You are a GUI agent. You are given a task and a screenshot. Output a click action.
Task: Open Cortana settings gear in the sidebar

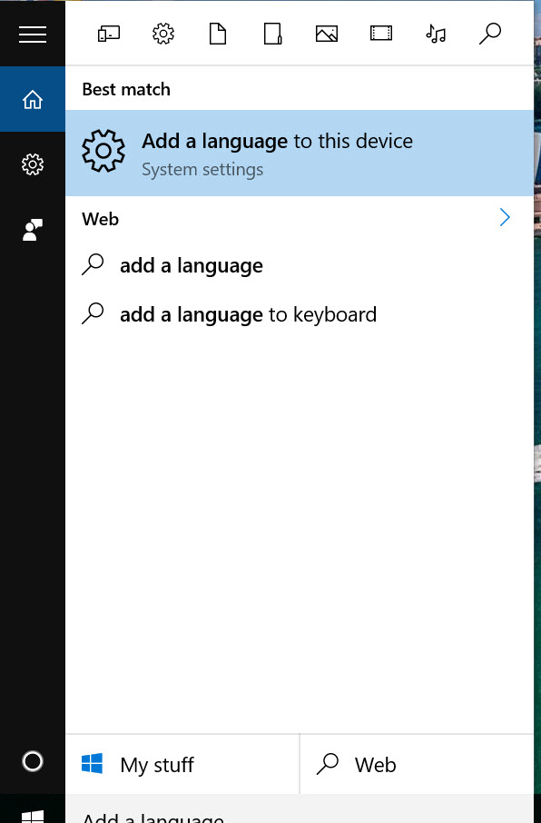click(33, 164)
